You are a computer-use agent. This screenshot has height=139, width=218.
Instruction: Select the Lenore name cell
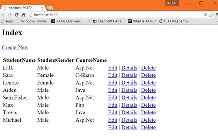click(11, 83)
